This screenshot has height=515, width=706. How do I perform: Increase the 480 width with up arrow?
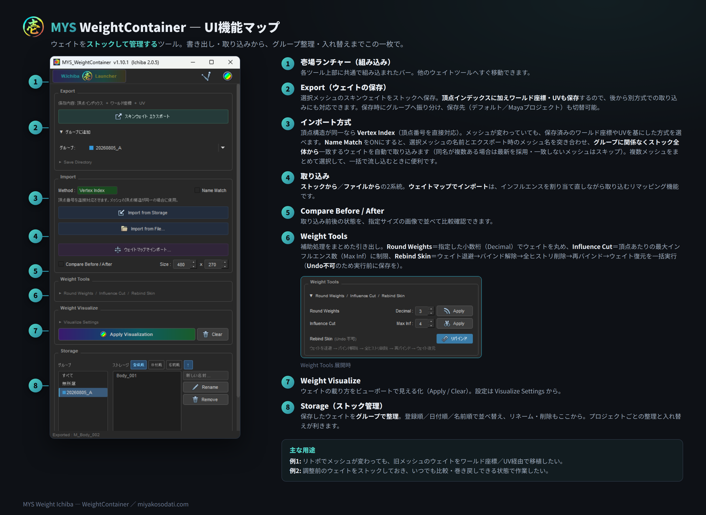pyautogui.click(x=194, y=262)
